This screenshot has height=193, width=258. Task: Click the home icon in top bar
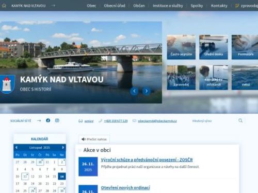click(x=4, y=6)
